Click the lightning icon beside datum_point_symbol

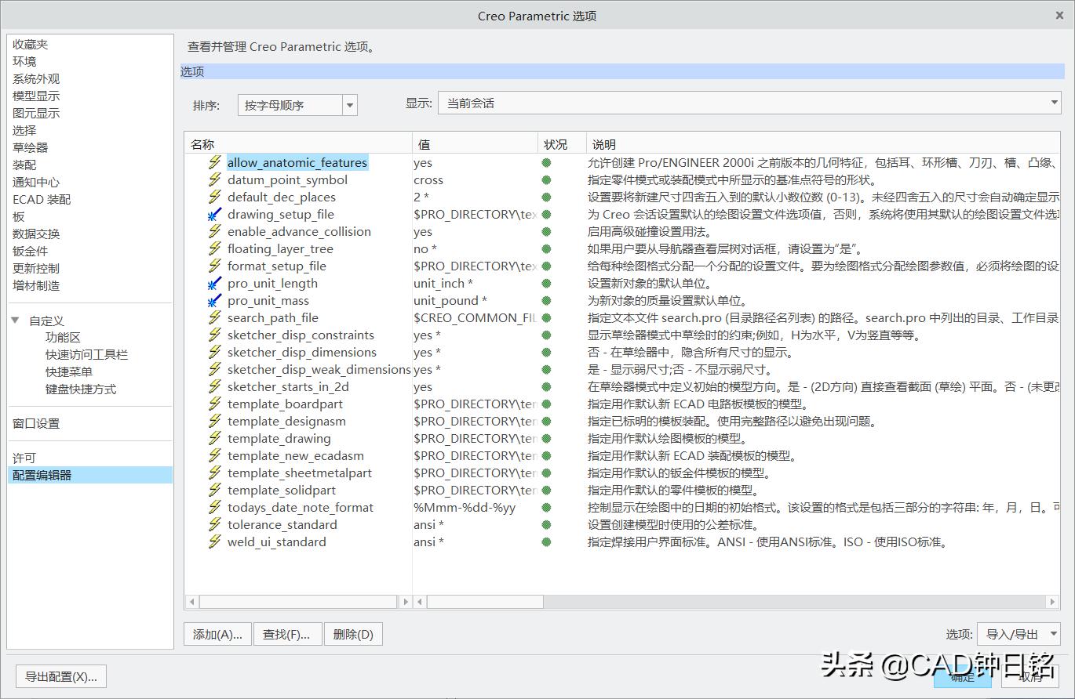tap(214, 179)
